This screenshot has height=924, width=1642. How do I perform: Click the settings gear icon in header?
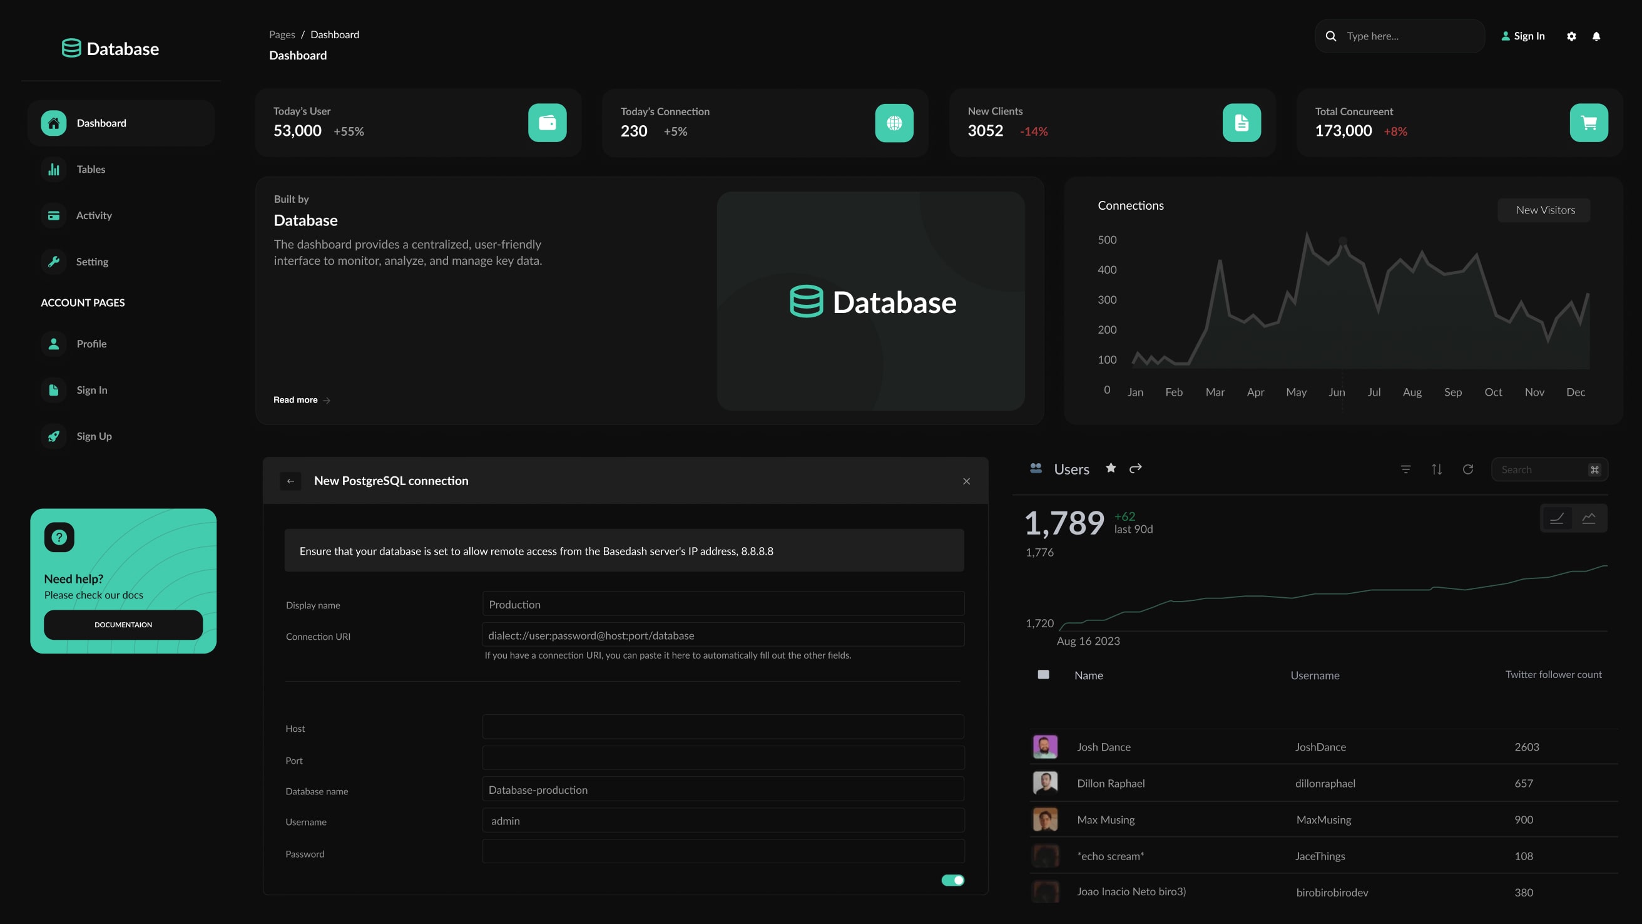[x=1571, y=36]
